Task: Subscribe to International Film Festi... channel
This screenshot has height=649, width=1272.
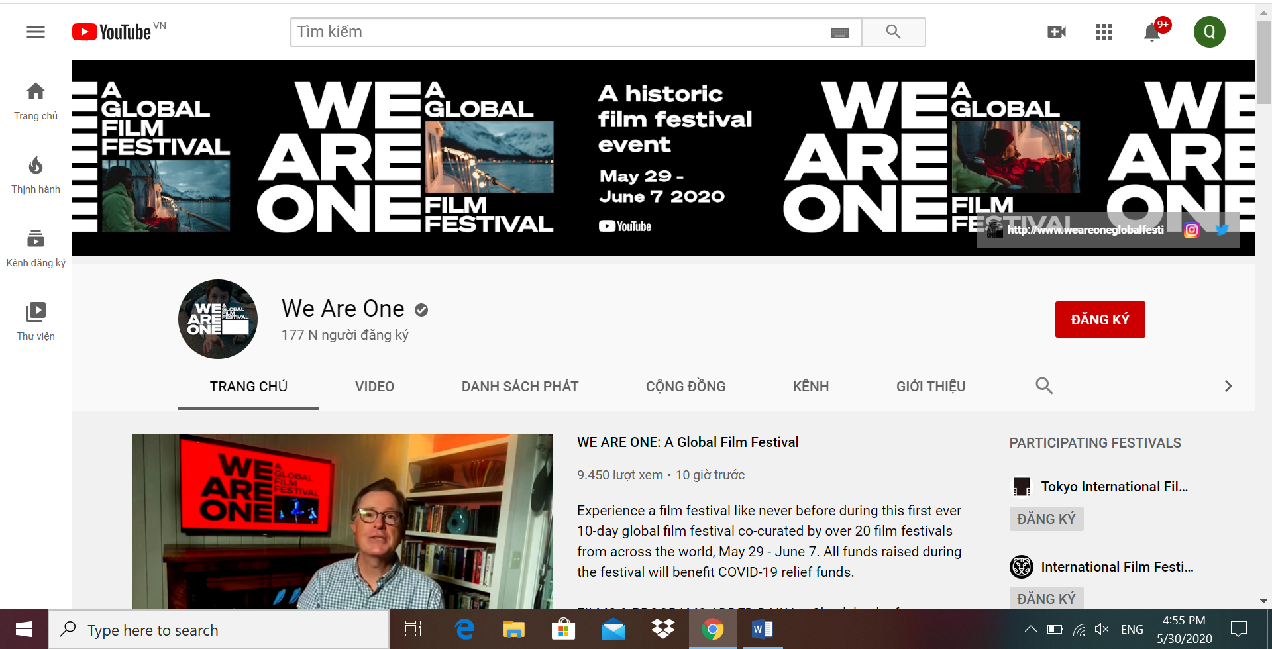Action: pyautogui.click(x=1046, y=599)
